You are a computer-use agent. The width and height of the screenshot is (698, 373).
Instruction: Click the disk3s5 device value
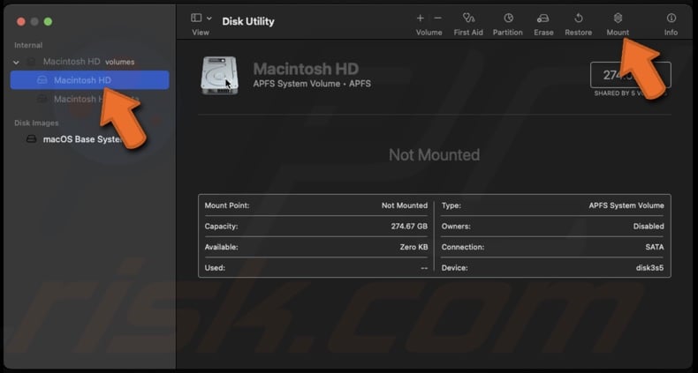point(650,268)
